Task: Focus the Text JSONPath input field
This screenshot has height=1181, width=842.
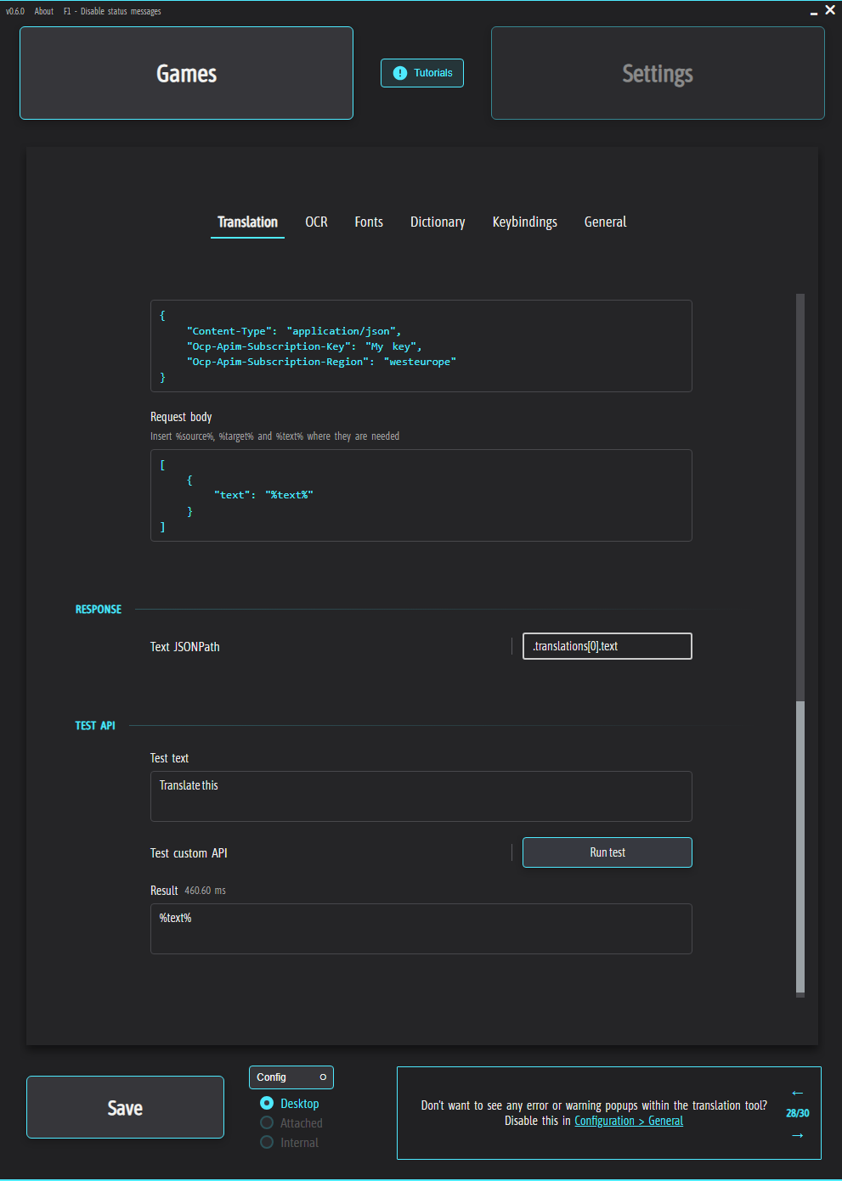Action: point(607,646)
